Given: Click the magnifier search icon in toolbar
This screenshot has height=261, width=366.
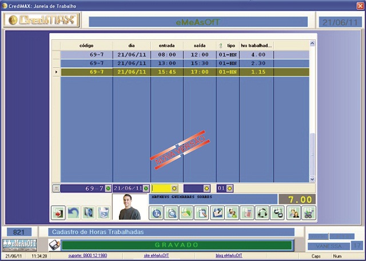Looking at the screenshot, I should tap(172, 213).
